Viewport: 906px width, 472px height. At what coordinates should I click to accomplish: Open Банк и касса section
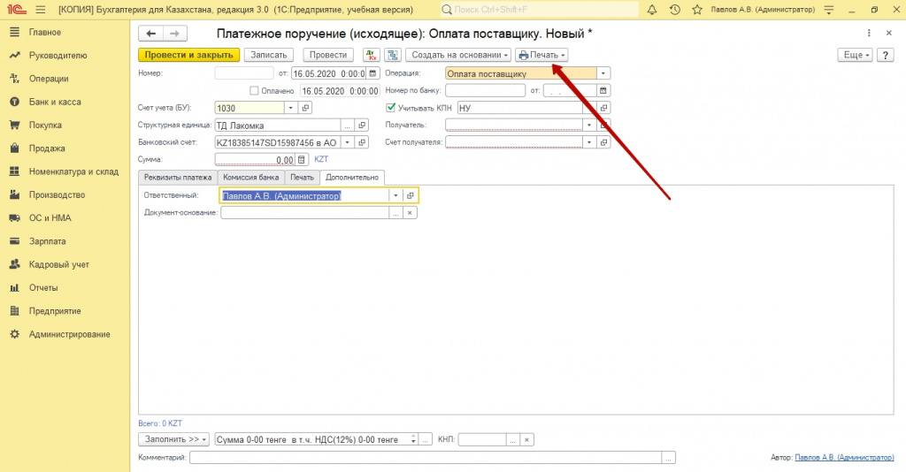click(x=55, y=102)
